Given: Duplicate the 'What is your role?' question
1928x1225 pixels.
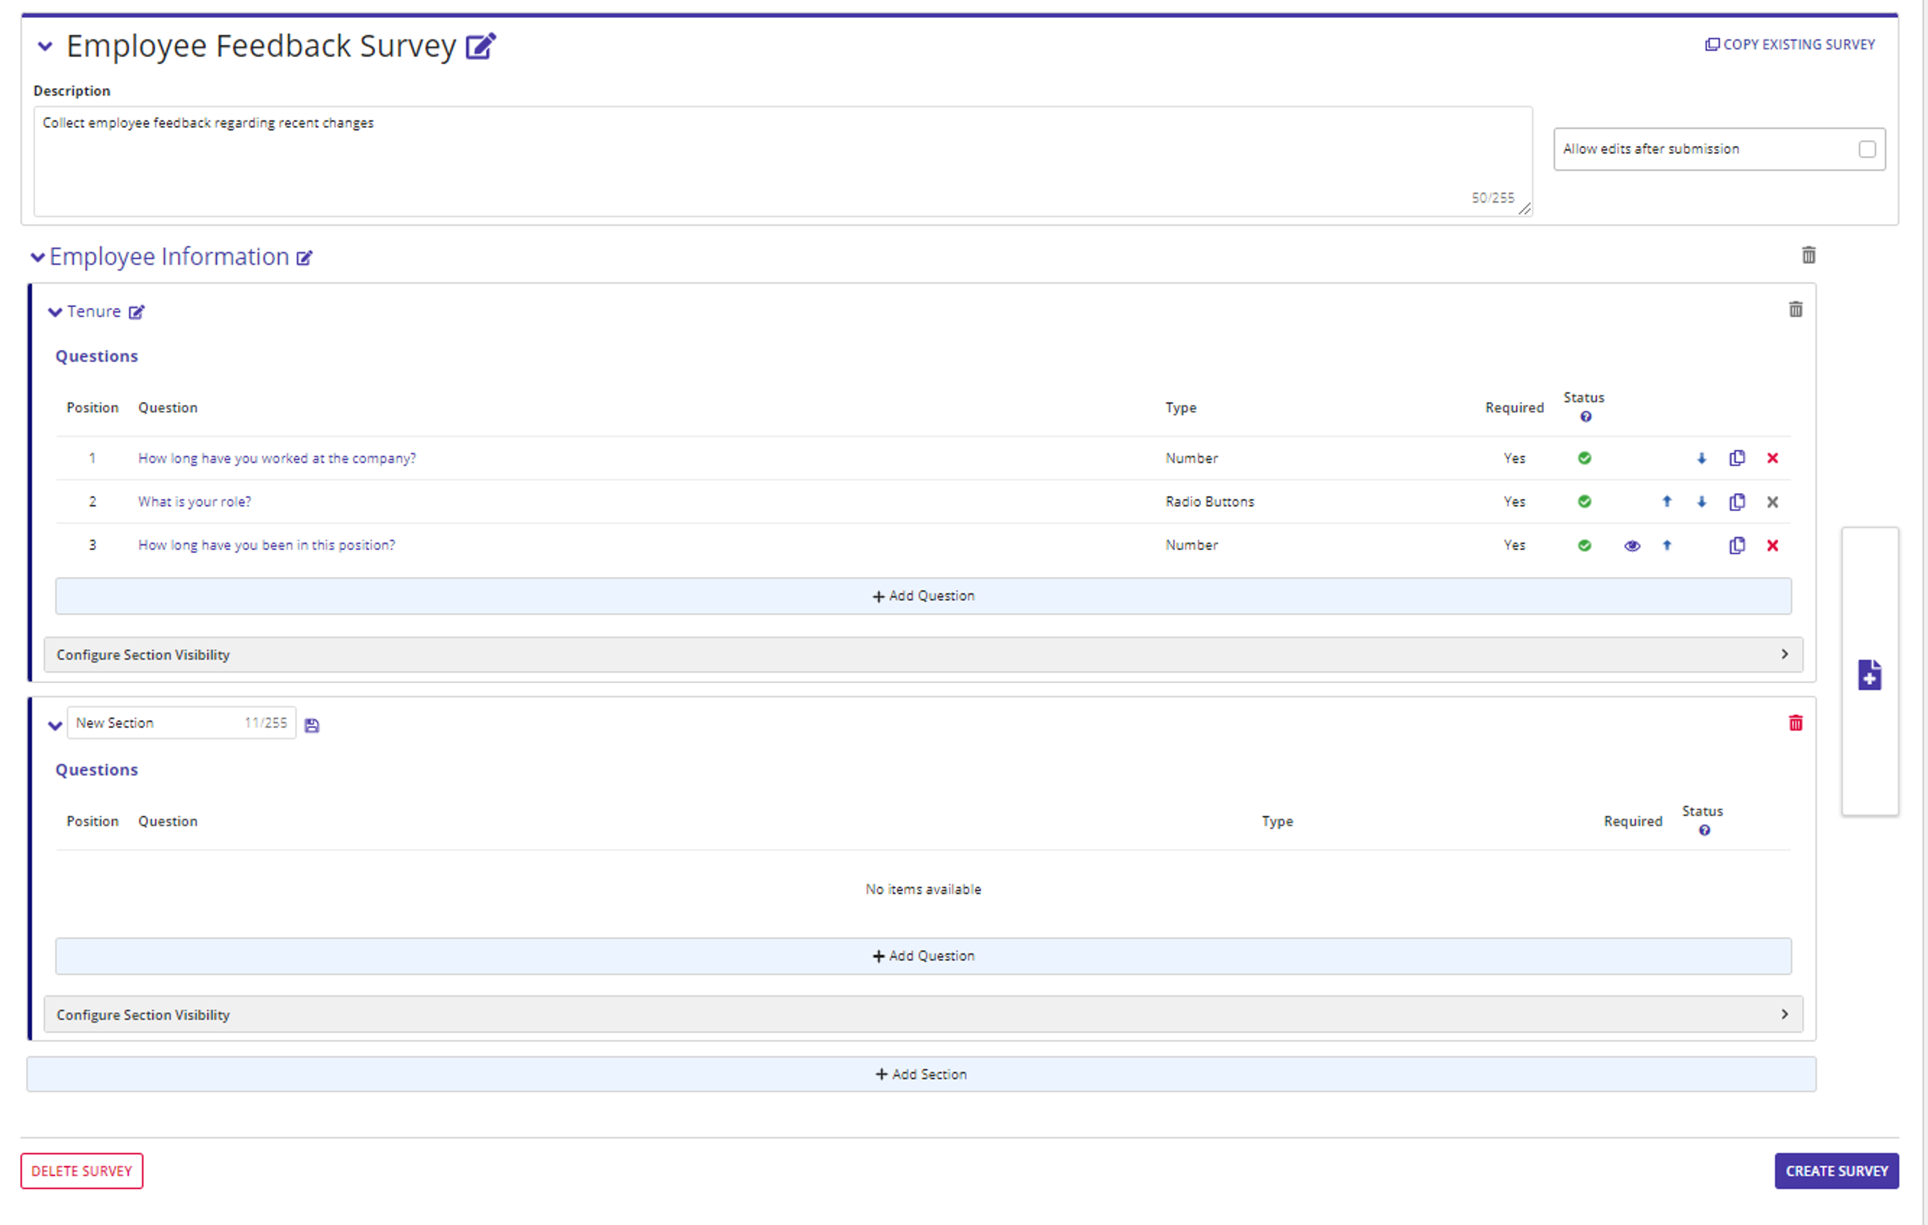Looking at the screenshot, I should (x=1737, y=502).
